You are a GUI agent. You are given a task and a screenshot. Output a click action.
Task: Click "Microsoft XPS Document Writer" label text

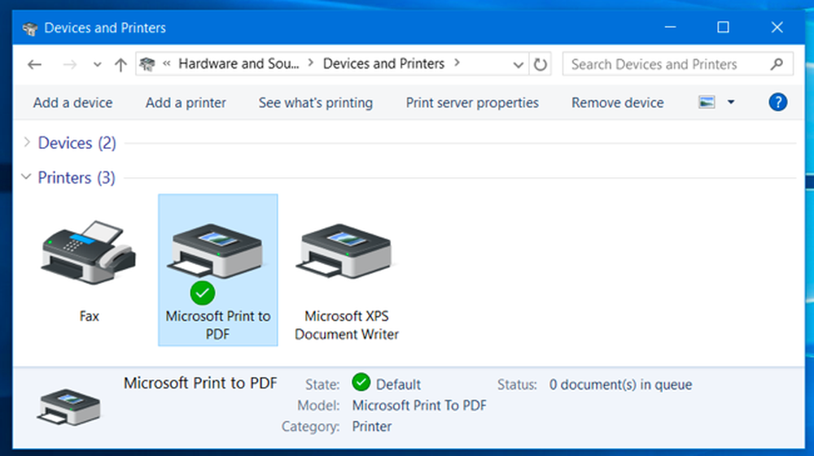pos(346,325)
